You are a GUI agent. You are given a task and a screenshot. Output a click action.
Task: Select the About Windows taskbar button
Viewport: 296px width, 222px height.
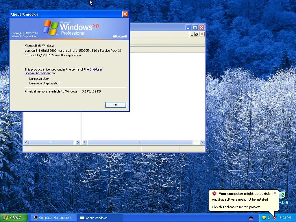[100, 218]
